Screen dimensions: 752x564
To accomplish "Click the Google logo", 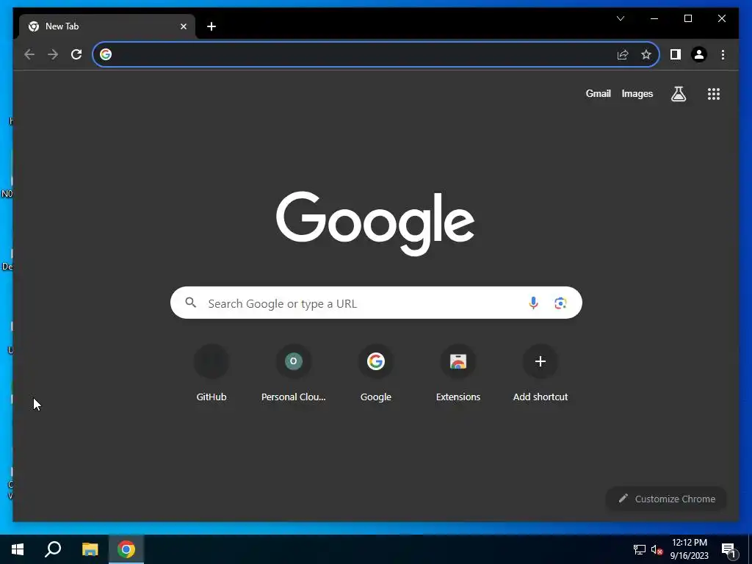I will pos(375,223).
